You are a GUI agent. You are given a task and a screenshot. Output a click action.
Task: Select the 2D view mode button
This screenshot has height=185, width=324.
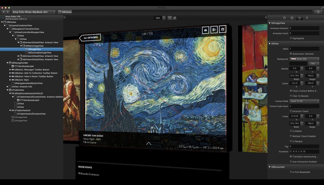pos(170,18)
